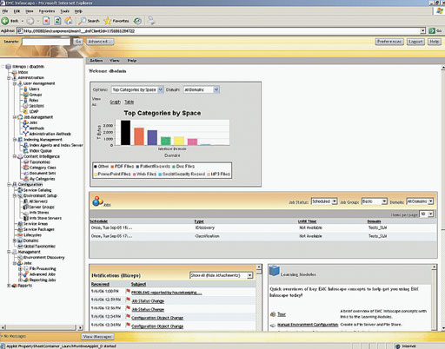Image resolution: width=445 pixels, height=349 pixels.
Task: Open Environment Discovery tree item
Action: [x=44, y=258]
